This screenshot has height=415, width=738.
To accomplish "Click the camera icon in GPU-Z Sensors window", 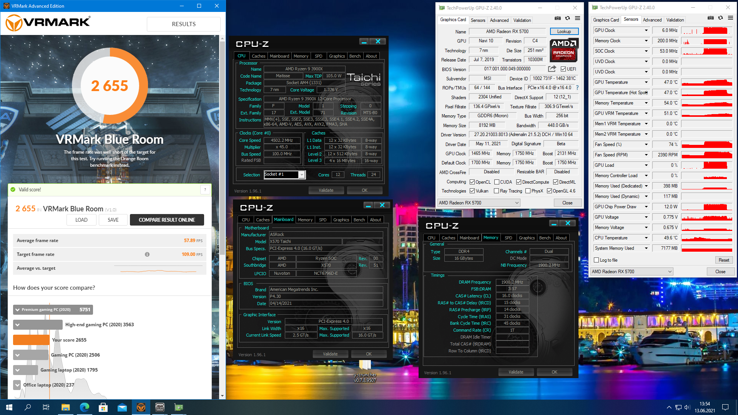I will 710,18.
